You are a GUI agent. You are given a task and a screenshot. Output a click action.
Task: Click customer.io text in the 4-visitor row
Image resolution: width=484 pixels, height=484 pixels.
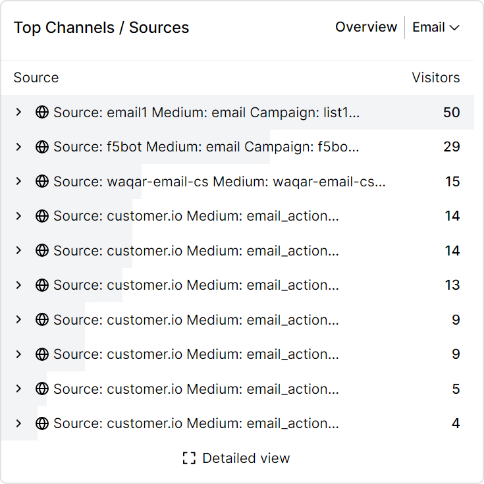pyautogui.click(x=196, y=423)
